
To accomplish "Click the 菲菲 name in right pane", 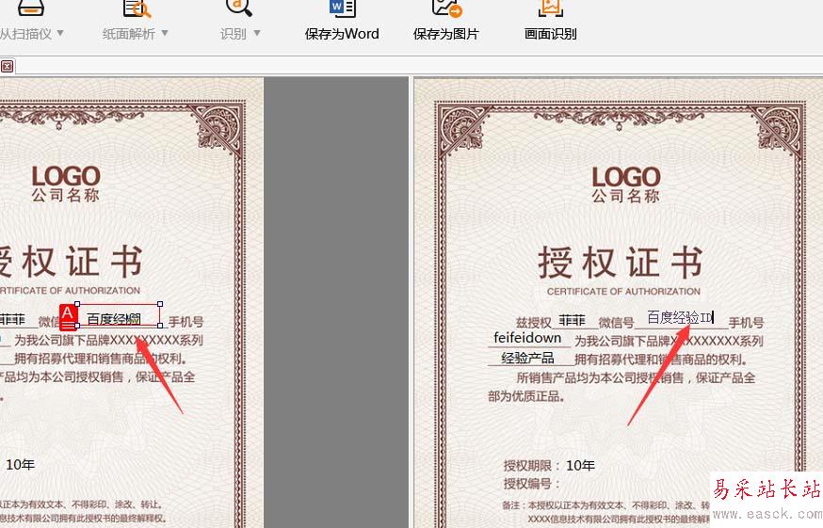I will (572, 320).
